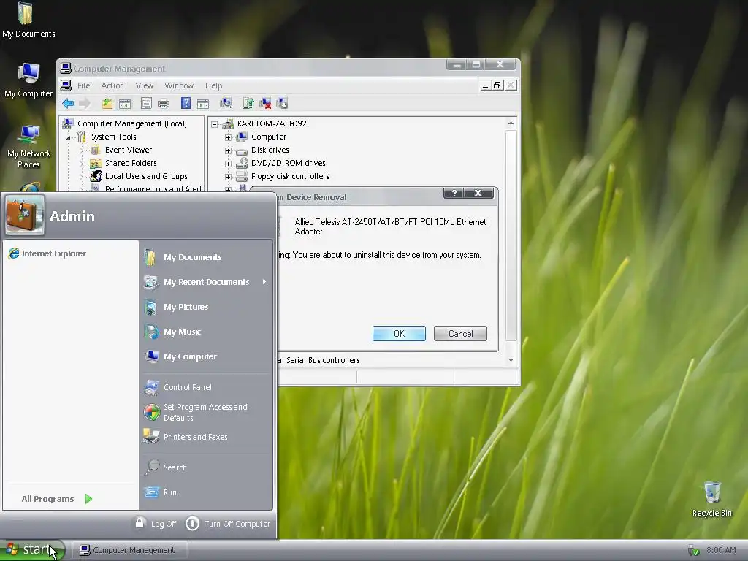Expand the Computer device category plus box
748x561 pixels.
coord(228,137)
